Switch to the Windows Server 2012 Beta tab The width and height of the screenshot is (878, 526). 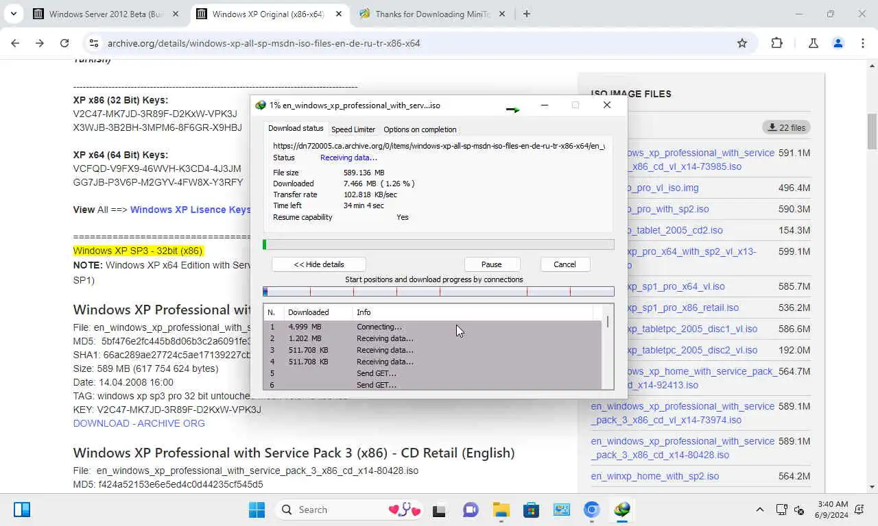coord(107,14)
